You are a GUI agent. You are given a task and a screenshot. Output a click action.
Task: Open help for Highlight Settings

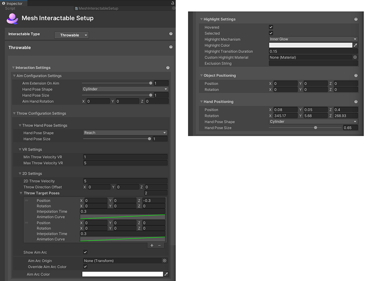click(356, 19)
